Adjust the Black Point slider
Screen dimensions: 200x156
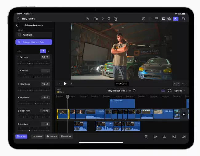pyautogui.click(x=34, y=117)
